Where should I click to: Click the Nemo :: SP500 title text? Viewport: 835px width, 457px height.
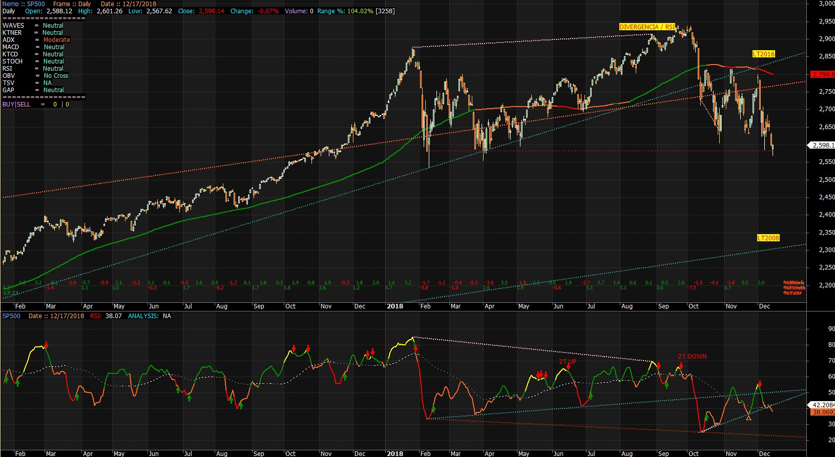(x=24, y=4)
